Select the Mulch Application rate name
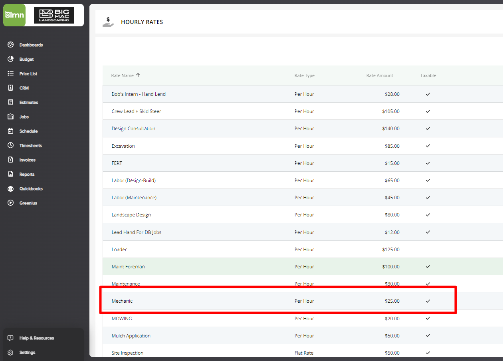Screen dimensions: 503x361 [x=131, y=336]
